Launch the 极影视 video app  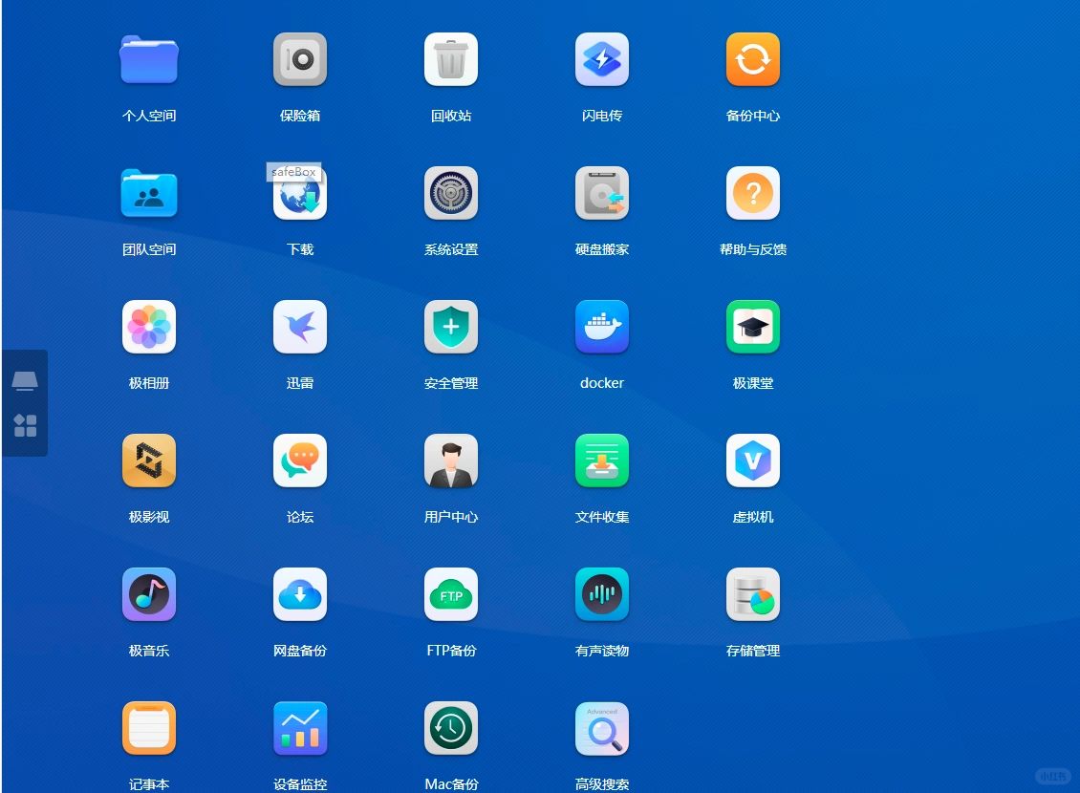149,461
